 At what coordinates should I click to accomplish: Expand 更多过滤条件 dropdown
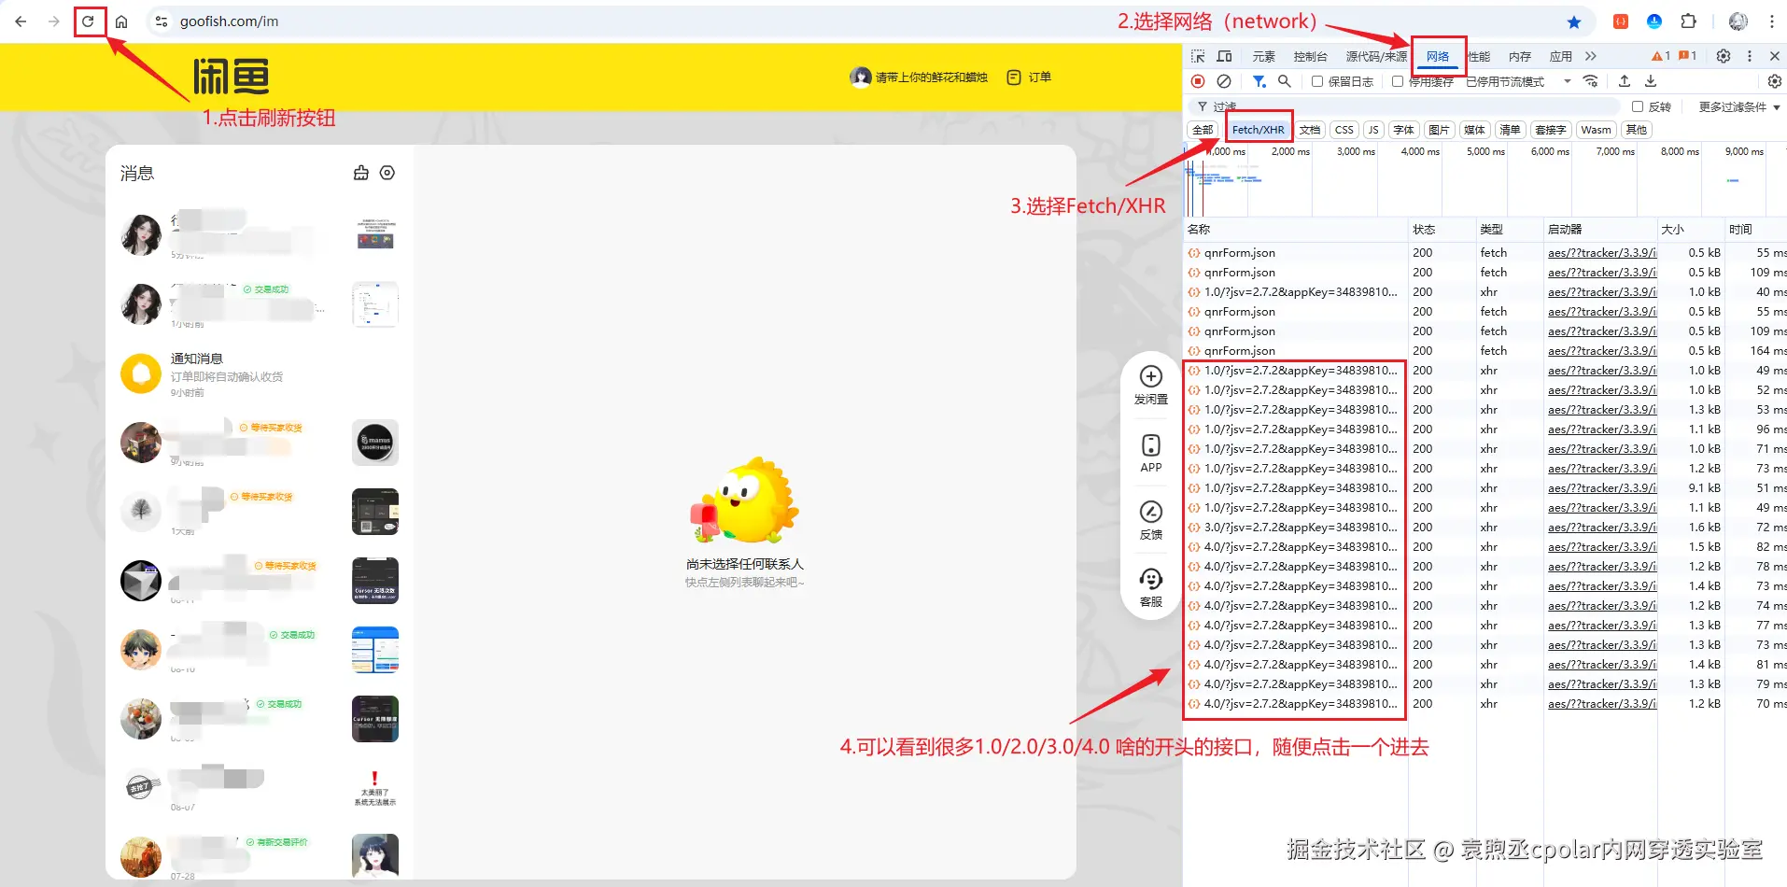(x=1739, y=106)
